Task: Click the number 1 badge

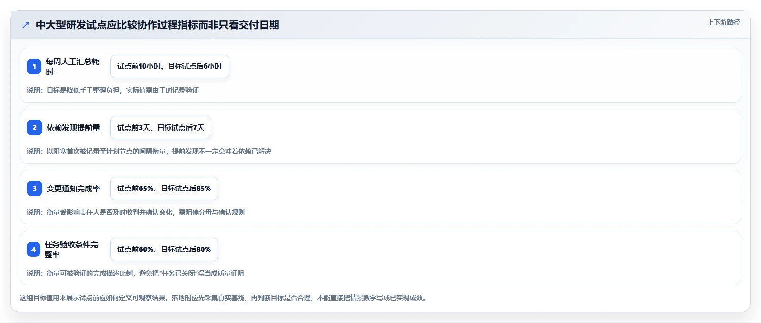Action: [34, 67]
